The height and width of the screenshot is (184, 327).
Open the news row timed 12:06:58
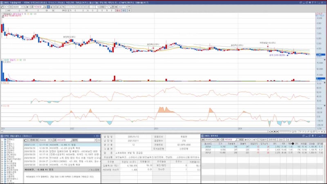[x=62, y=148]
